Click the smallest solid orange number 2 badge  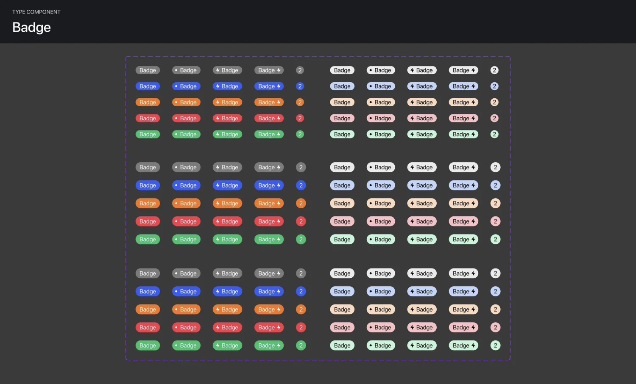coord(300,102)
